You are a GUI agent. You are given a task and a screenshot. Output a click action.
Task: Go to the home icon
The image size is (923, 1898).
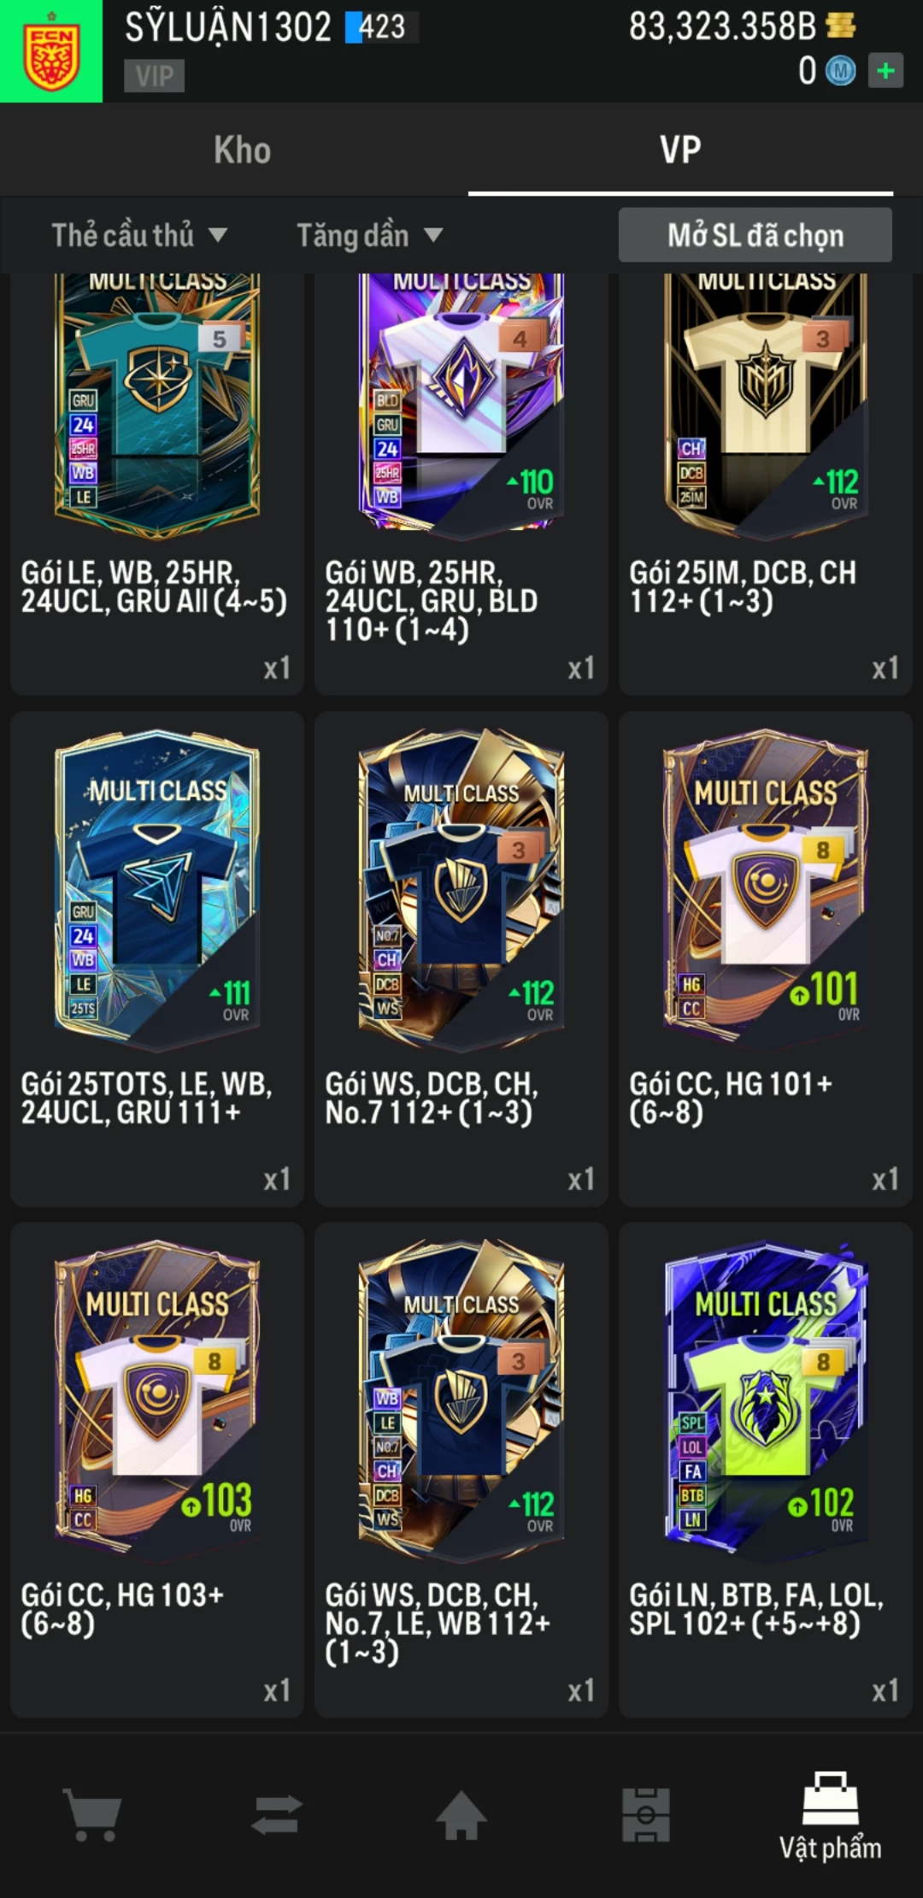(x=461, y=1814)
